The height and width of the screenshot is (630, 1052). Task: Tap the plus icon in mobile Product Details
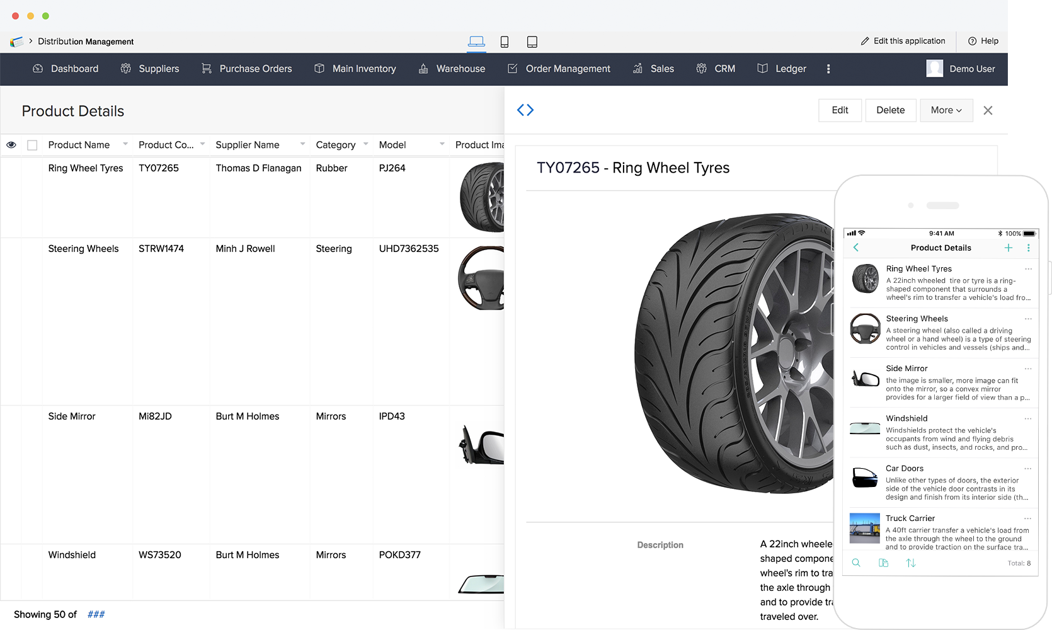[1009, 248]
